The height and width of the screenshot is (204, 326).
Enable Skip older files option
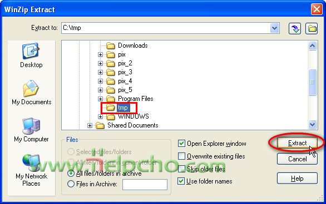click(181, 169)
